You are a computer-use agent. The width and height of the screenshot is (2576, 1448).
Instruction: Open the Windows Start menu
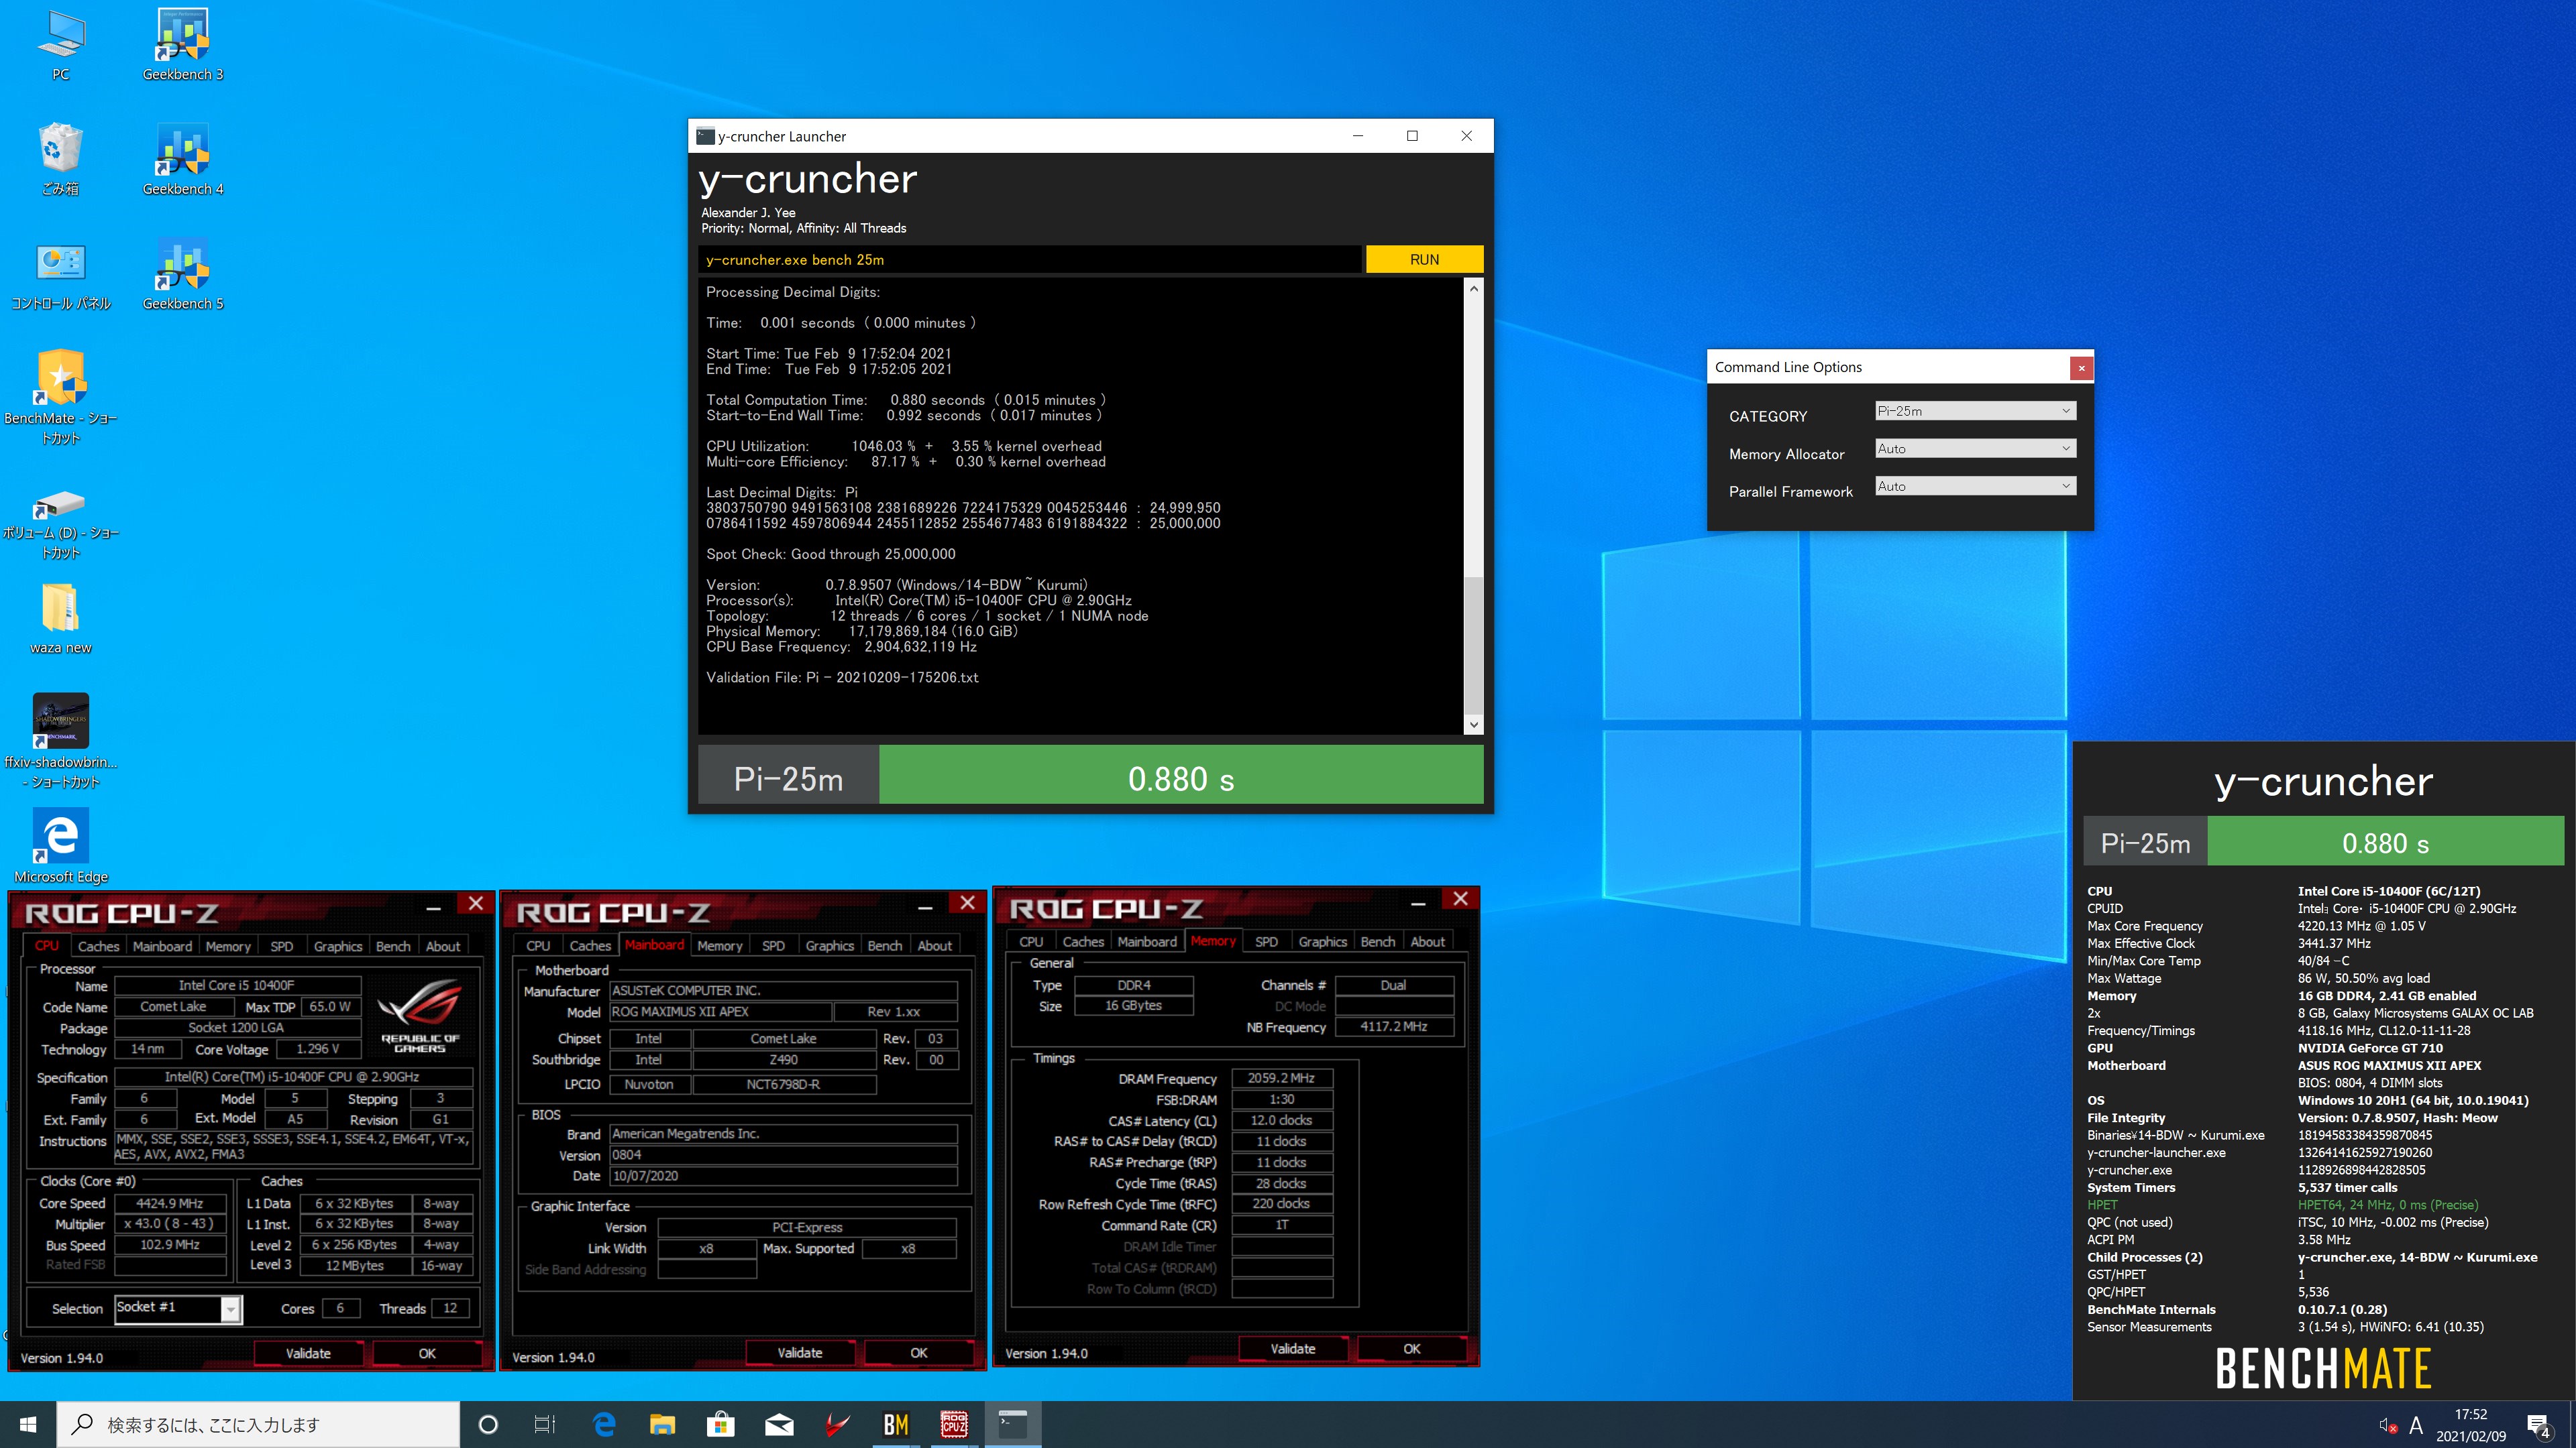coord(28,1424)
